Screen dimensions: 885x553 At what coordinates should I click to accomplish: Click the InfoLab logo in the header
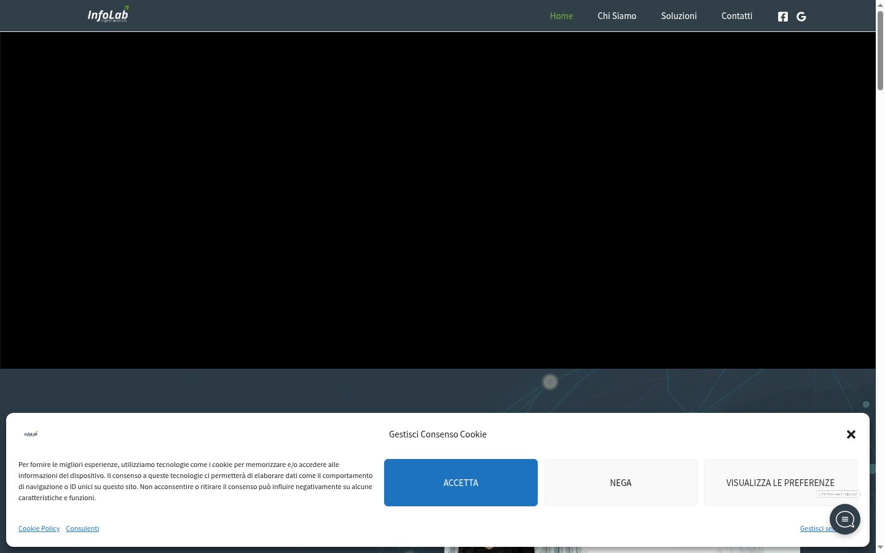pyautogui.click(x=108, y=15)
